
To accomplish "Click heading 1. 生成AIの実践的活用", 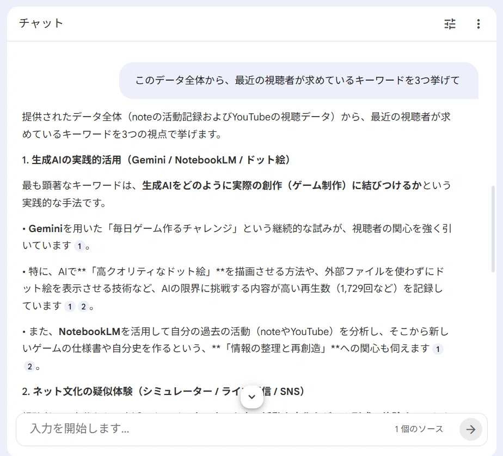I will click(156, 160).
